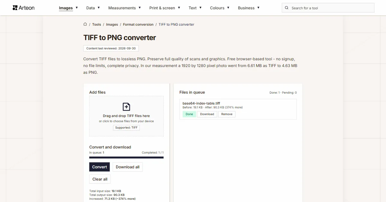This screenshot has width=386, height=202.
Task: Open the Measurements menu
Action: pos(122,8)
